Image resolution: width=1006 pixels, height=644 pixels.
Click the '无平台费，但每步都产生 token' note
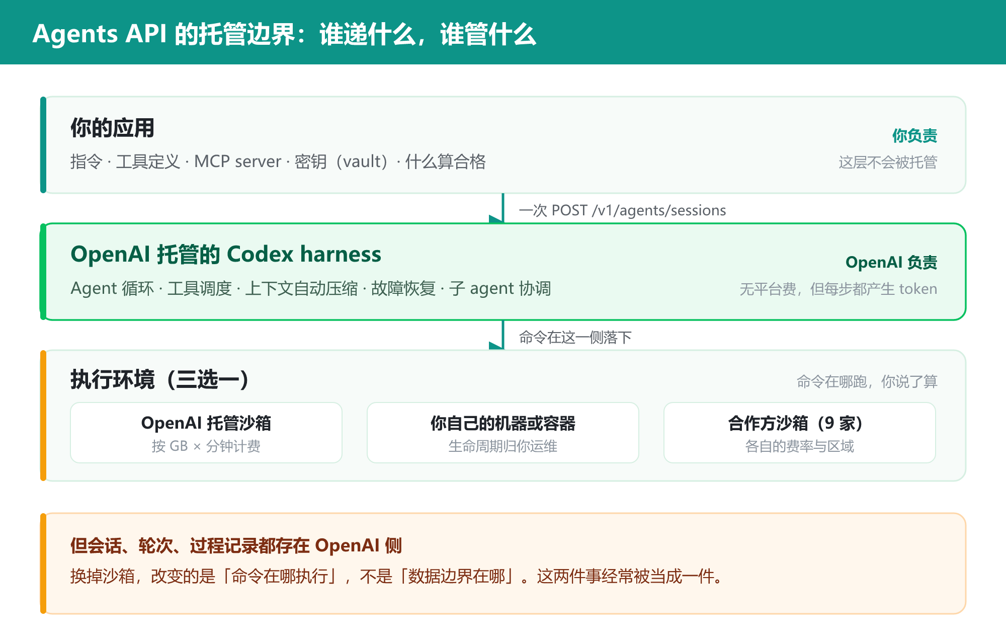tap(839, 289)
